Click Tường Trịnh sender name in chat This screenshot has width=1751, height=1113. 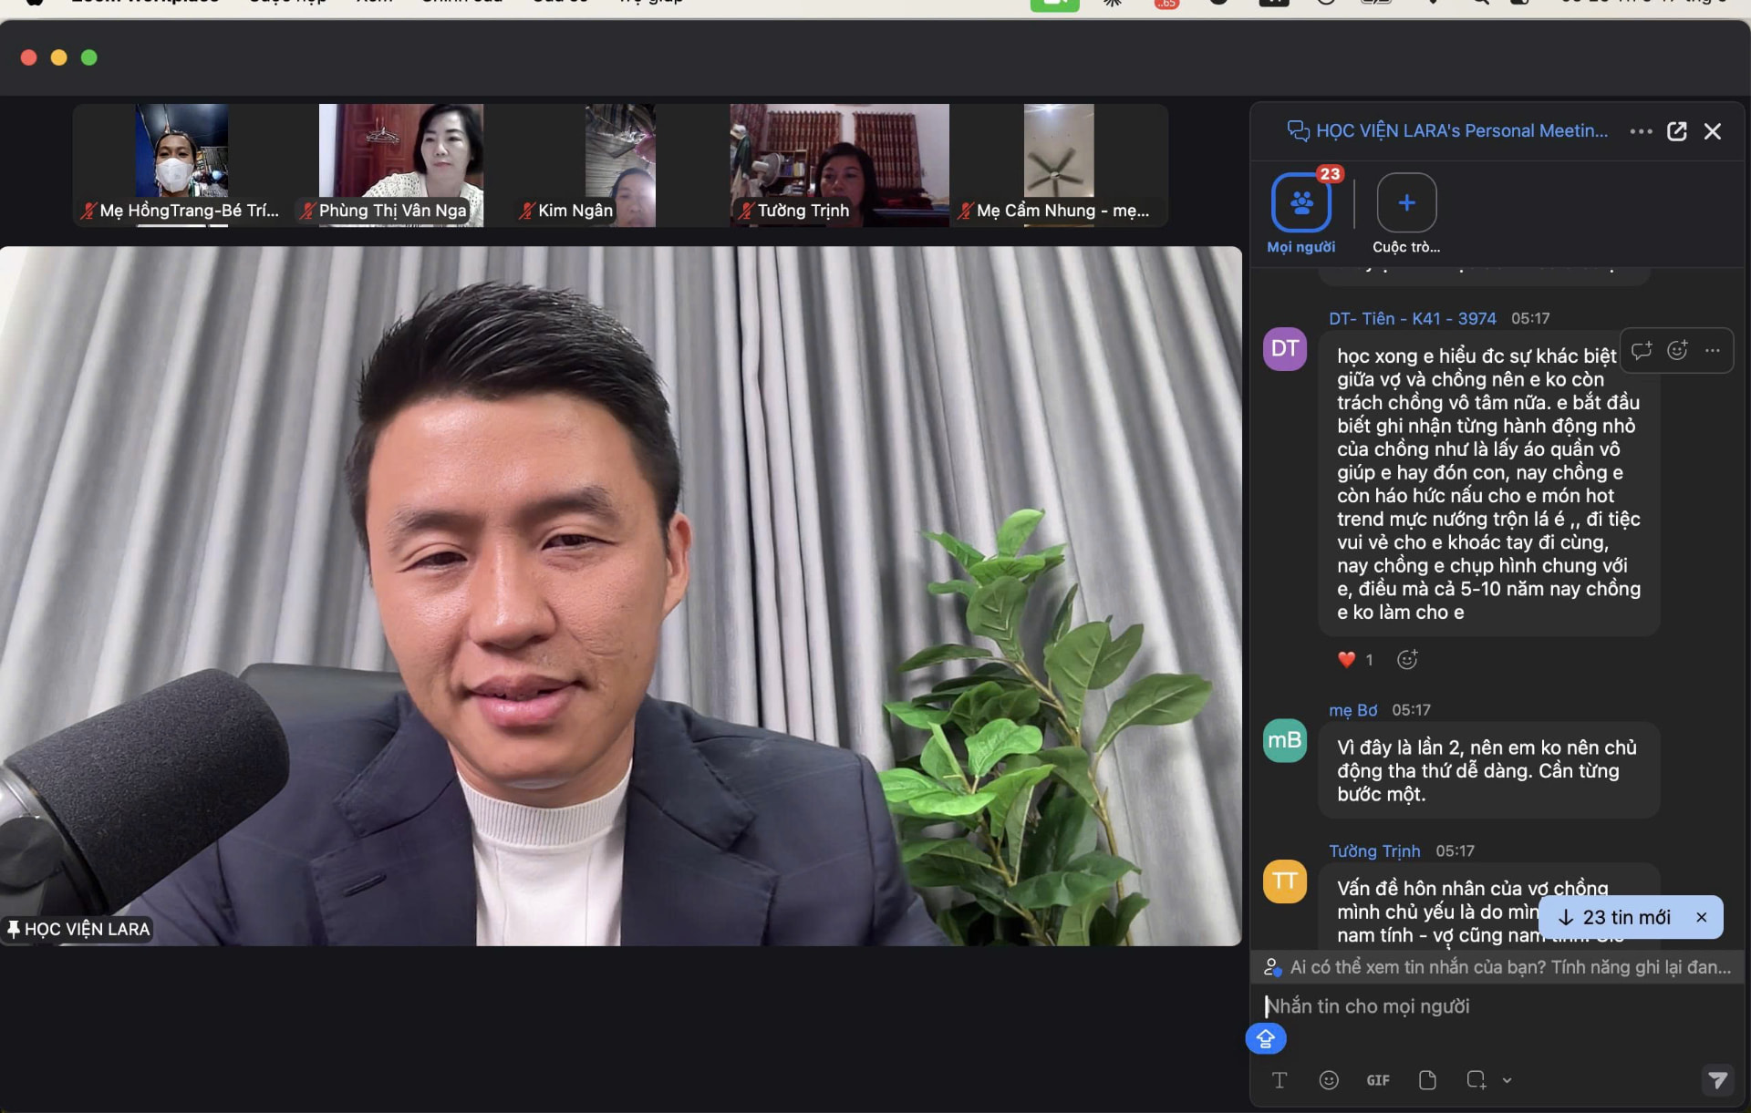[x=1374, y=850]
